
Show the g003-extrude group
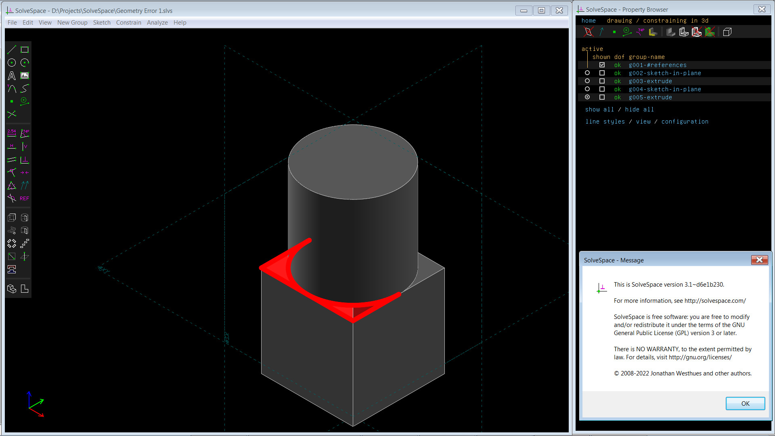(602, 81)
